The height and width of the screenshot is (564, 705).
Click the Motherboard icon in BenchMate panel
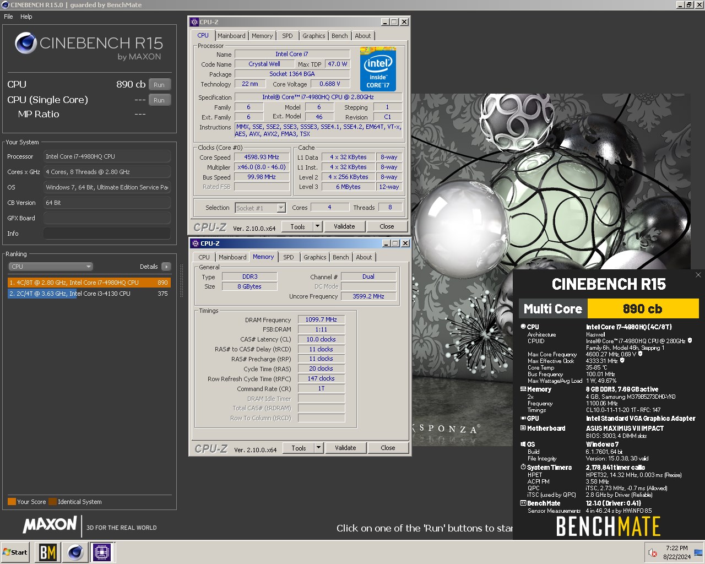[523, 428]
